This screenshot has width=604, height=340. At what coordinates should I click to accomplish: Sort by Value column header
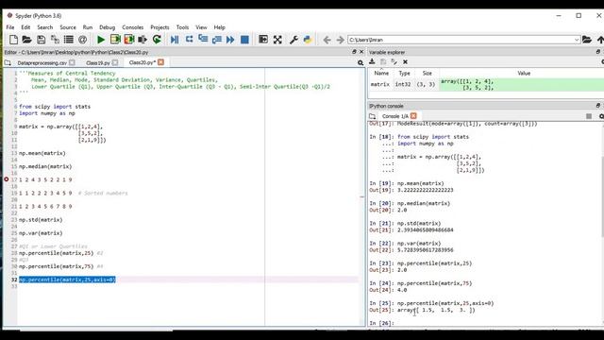(524, 73)
